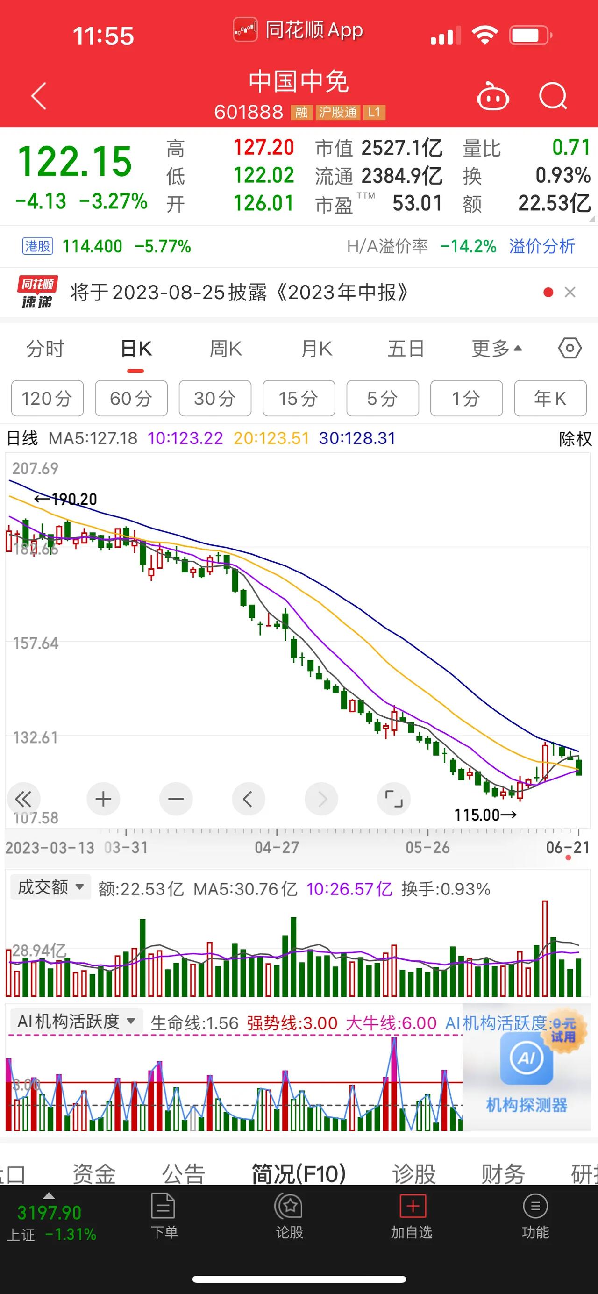Switch to 五日 chart tab
Viewport: 598px width, 1294px height.
pyautogui.click(x=406, y=349)
